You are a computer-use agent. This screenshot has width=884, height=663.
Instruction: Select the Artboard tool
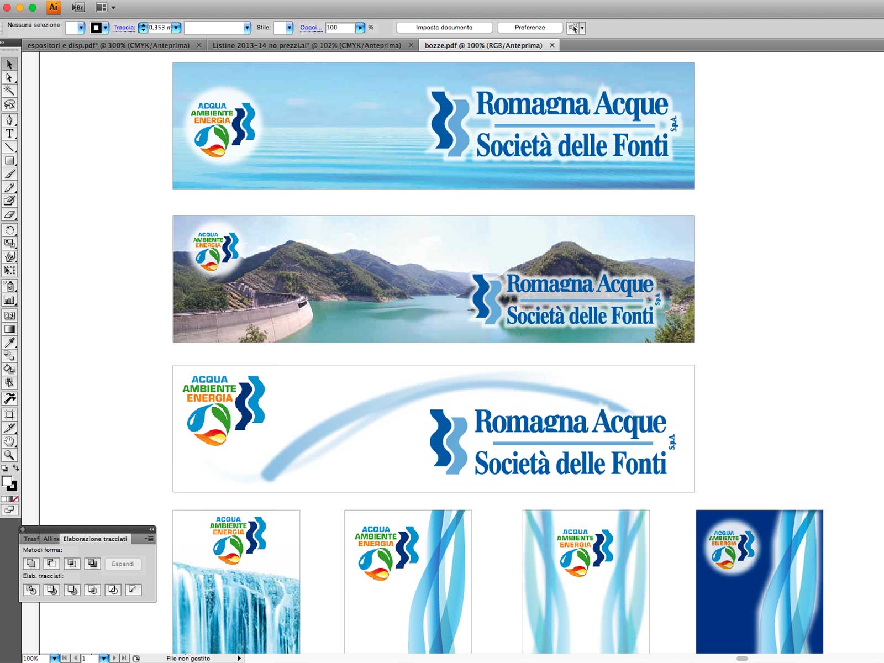9,414
